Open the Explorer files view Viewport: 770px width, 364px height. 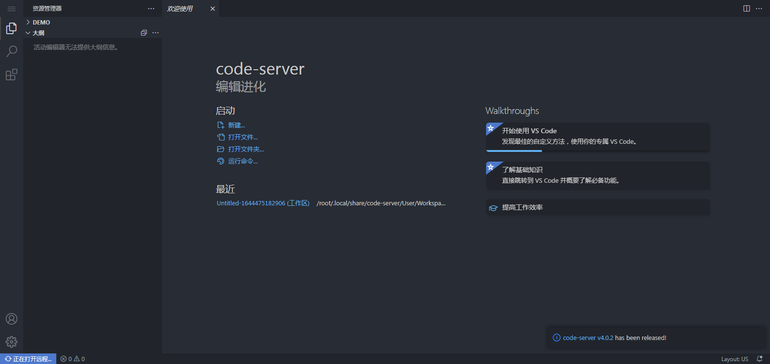(x=12, y=28)
